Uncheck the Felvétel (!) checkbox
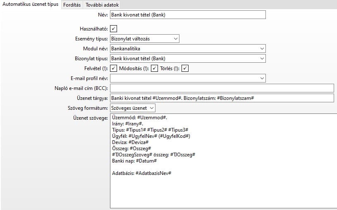The width and height of the screenshot is (337, 210). tap(114, 68)
